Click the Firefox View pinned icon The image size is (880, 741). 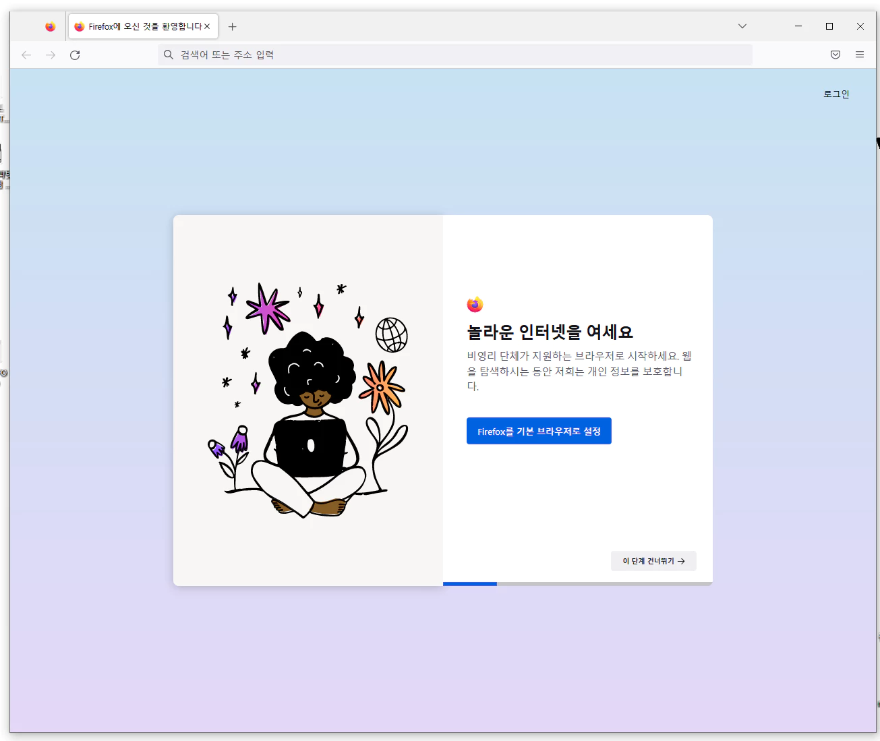pyautogui.click(x=50, y=27)
